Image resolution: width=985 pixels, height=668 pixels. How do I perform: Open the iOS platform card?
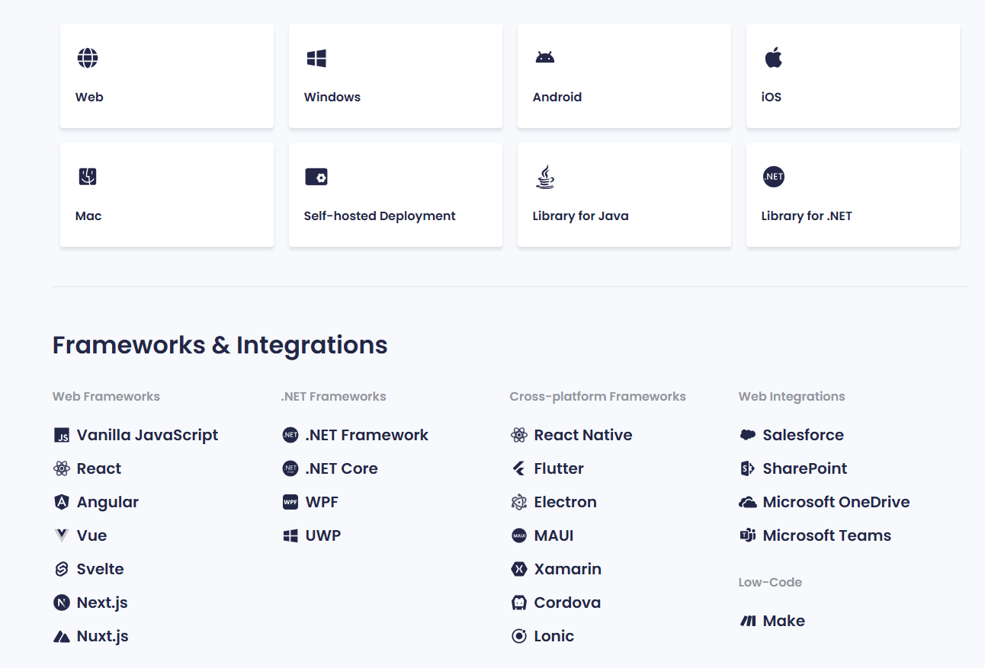point(853,76)
